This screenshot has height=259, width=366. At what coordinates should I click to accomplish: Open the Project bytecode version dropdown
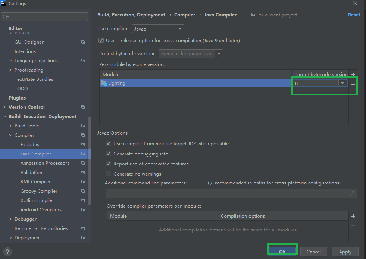(219, 54)
